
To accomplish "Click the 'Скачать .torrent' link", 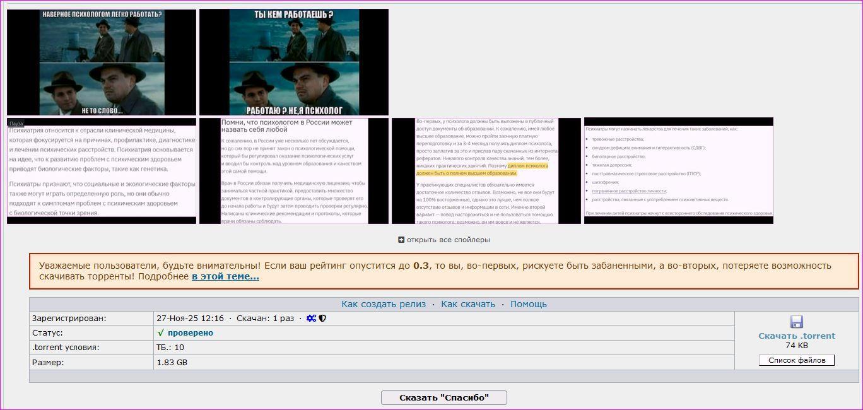I will point(796,336).
